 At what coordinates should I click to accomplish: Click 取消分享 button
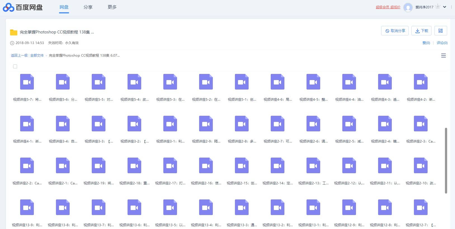395,31
